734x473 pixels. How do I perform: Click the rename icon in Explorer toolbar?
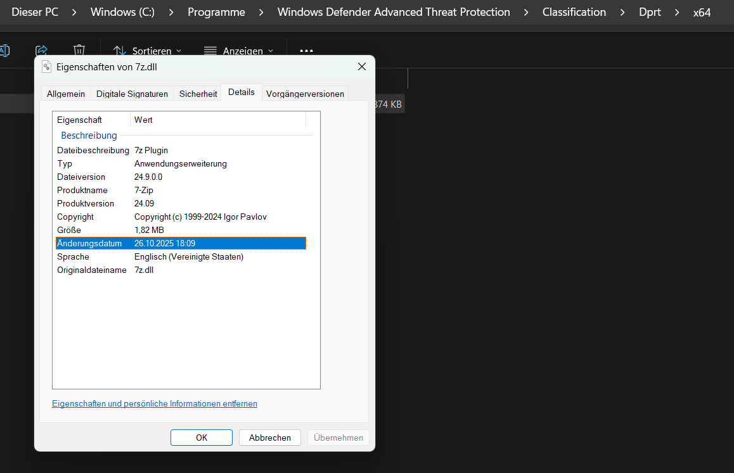tap(4, 51)
